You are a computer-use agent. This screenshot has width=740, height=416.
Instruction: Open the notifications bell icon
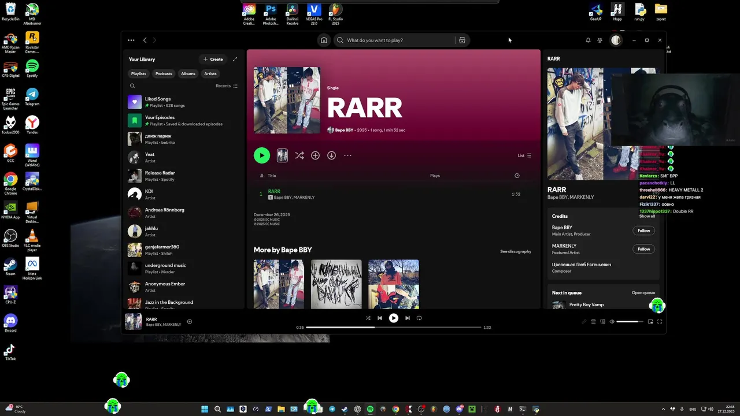click(x=588, y=40)
